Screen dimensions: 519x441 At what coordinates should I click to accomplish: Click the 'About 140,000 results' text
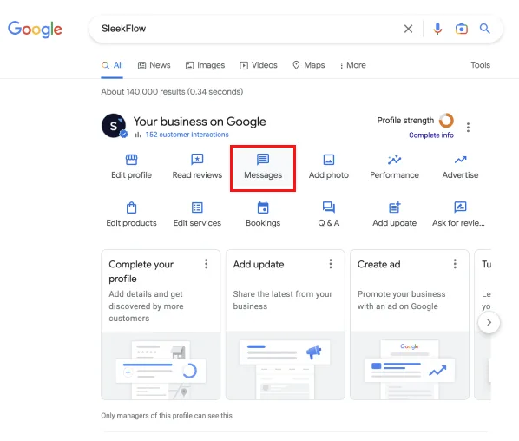point(172,92)
